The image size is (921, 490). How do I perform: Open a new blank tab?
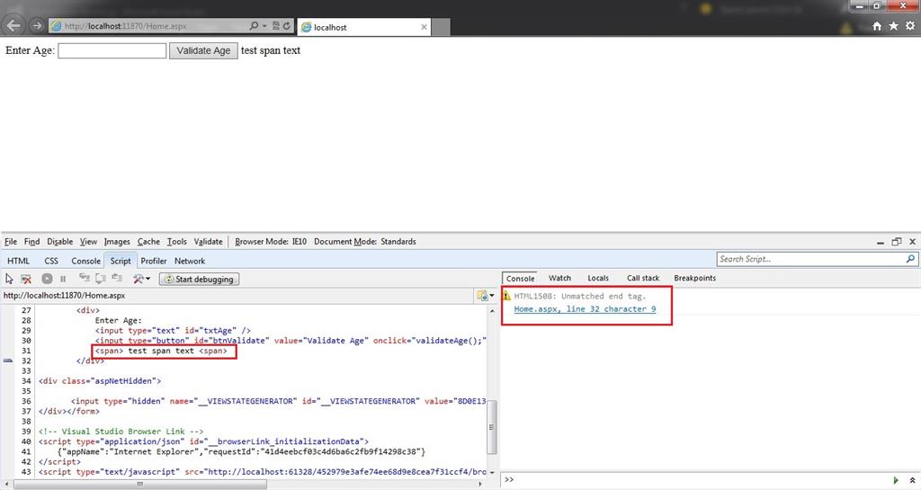(441, 27)
